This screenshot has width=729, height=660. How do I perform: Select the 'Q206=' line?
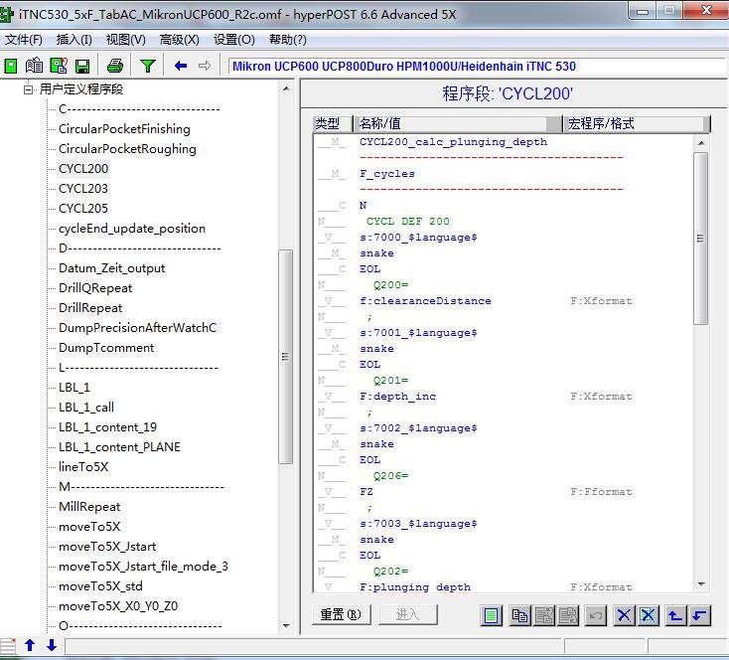[x=391, y=476]
